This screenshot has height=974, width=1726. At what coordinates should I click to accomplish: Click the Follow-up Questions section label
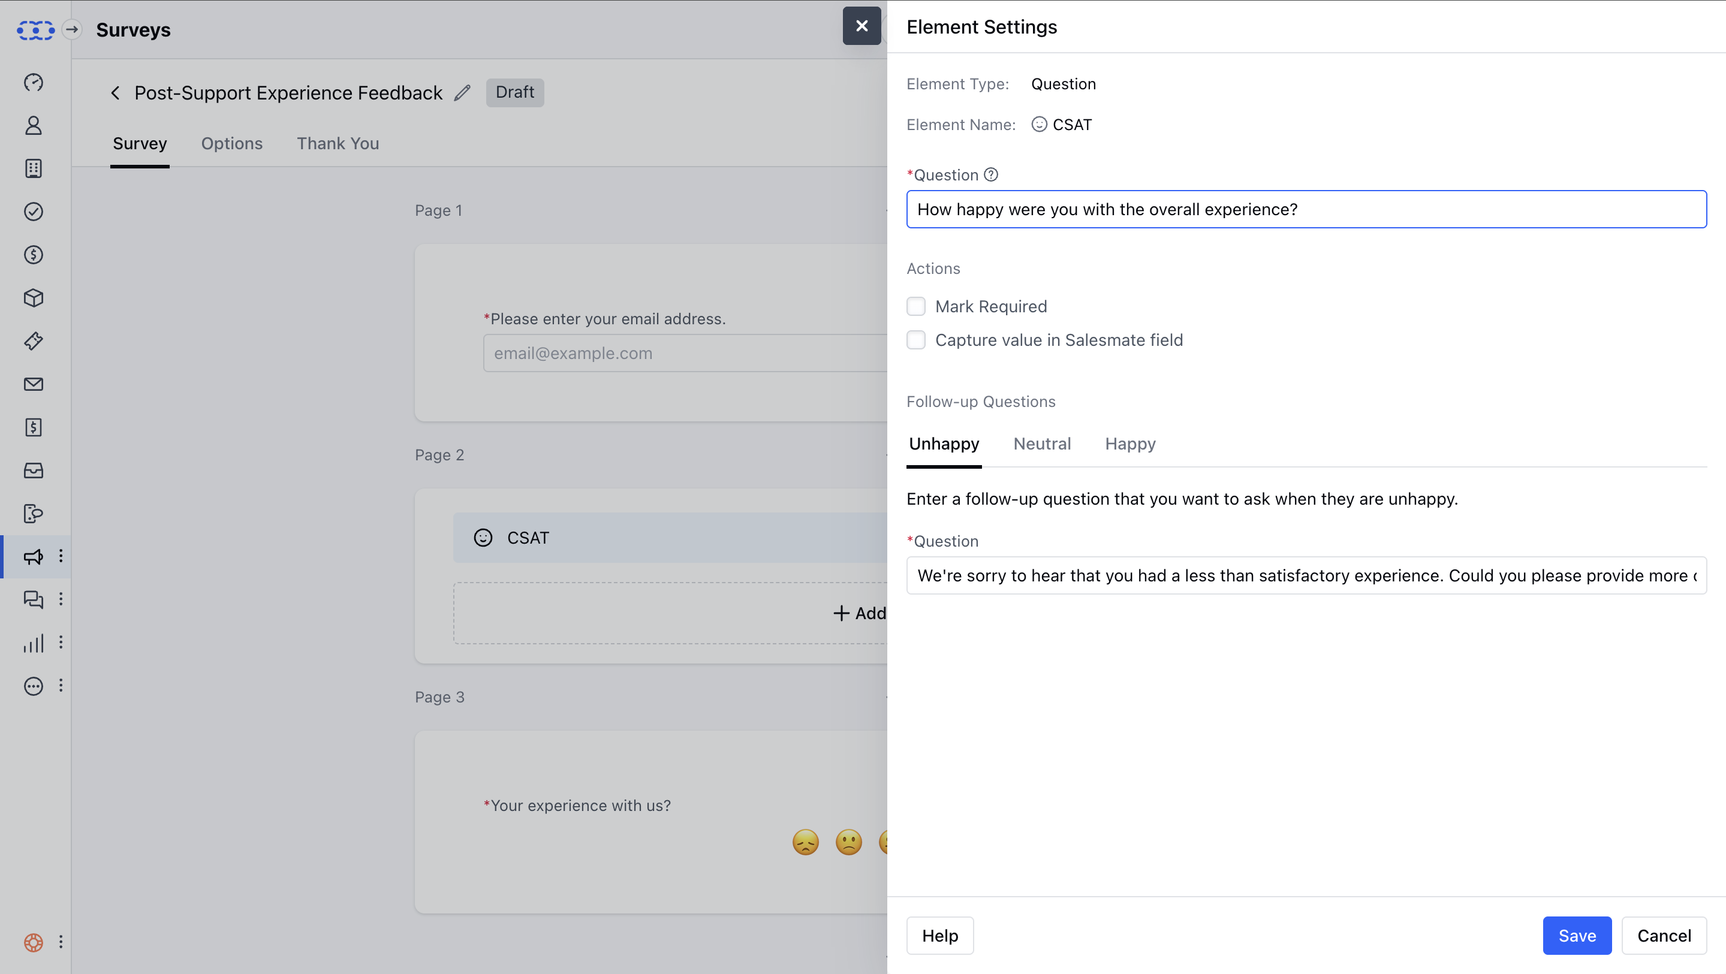point(981,401)
